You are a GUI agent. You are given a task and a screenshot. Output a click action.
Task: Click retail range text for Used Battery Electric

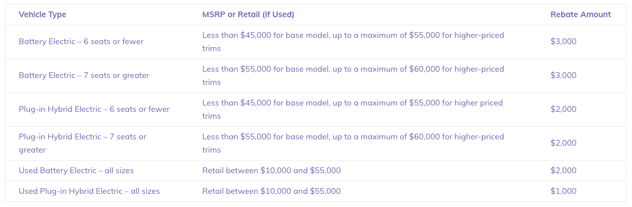[271, 170]
